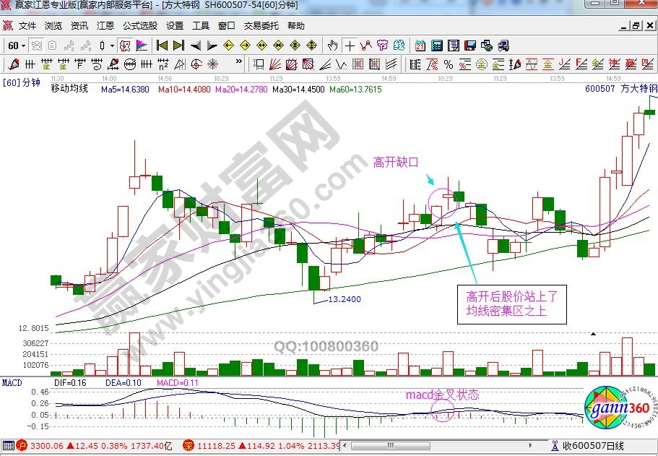658x456 pixels.
Task: Toggle the red framed pattern icon
Action: pos(124,46)
